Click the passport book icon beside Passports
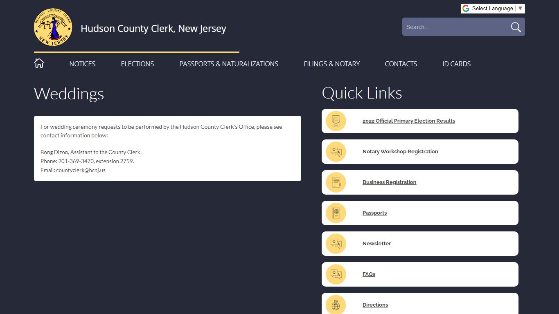The width and height of the screenshot is (559, 314). pyautogui.click(x=336, y=213)
